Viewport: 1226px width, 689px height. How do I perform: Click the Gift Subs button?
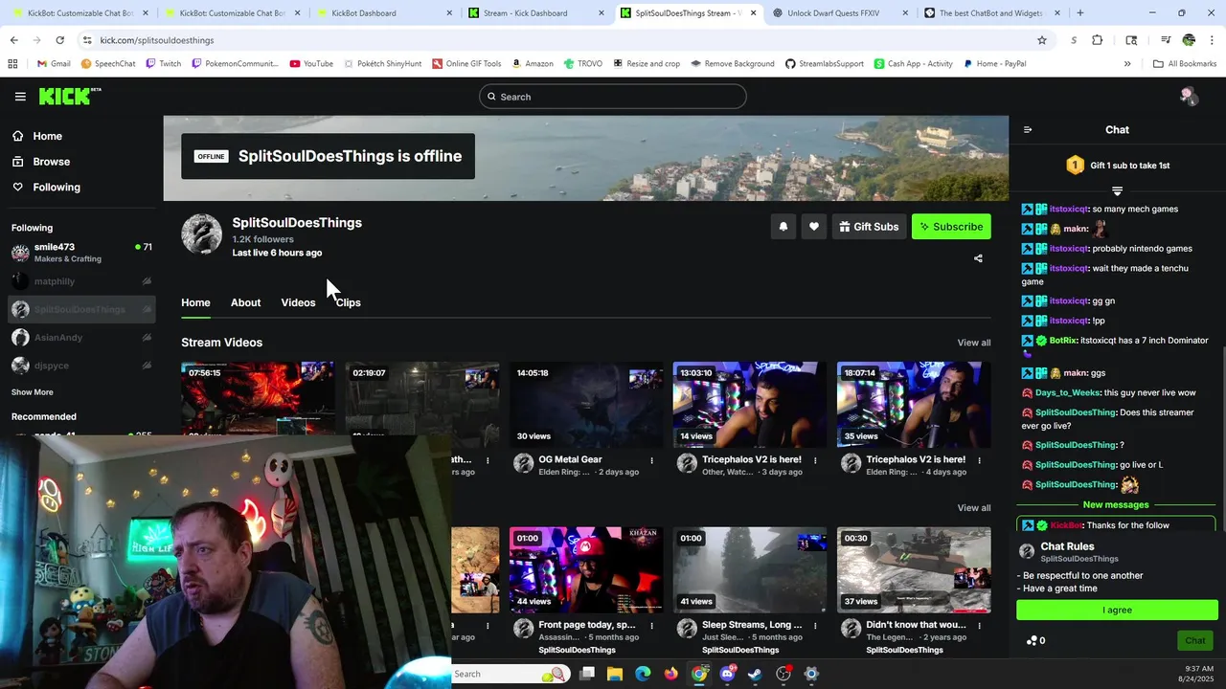click(869, 227)
